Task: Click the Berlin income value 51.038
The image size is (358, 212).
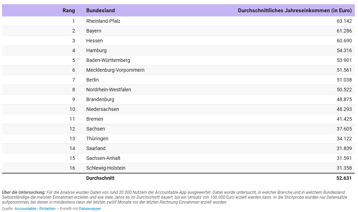Action: [344, 80]
